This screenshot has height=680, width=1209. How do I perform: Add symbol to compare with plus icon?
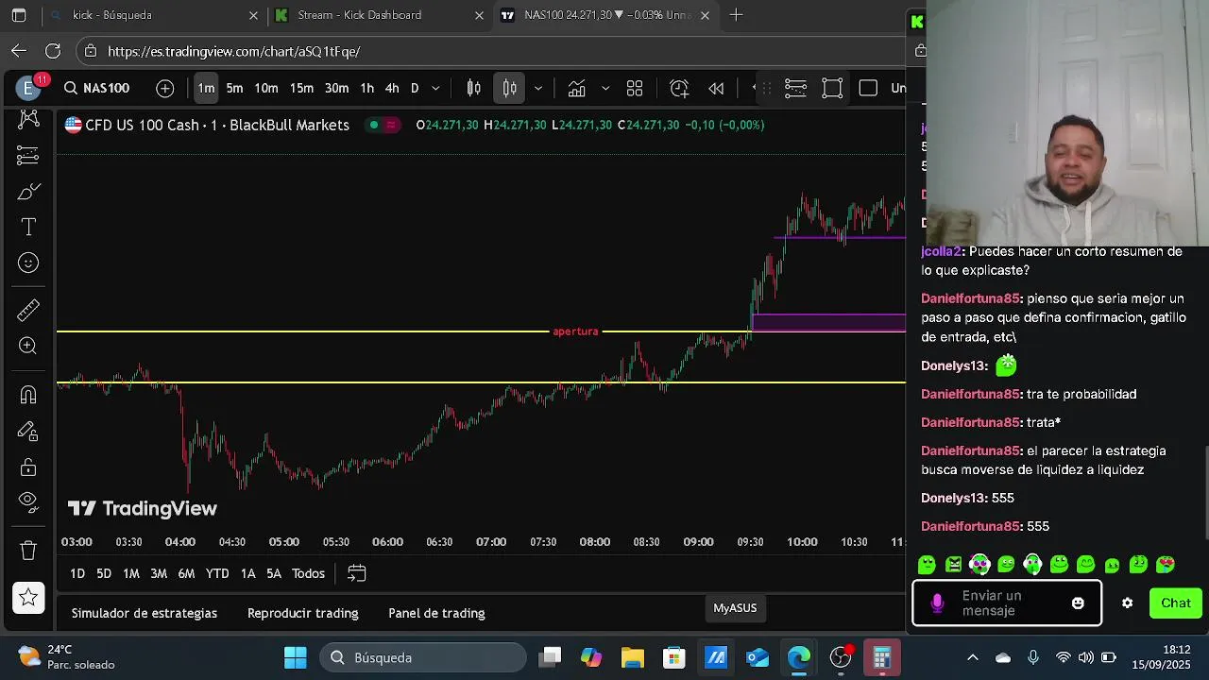click(x=165, y=88)
